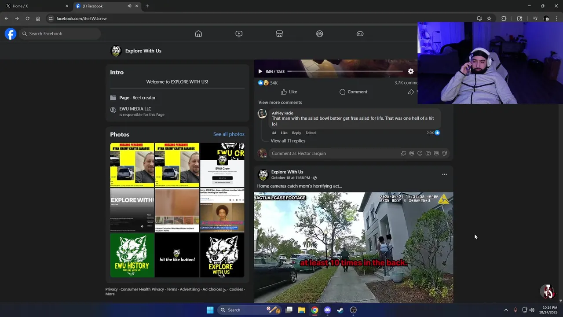Expand View all 11 replies
563x317 pixels.
(288, 141)
